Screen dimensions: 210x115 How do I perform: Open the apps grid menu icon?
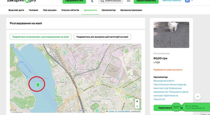coord(129,1)
